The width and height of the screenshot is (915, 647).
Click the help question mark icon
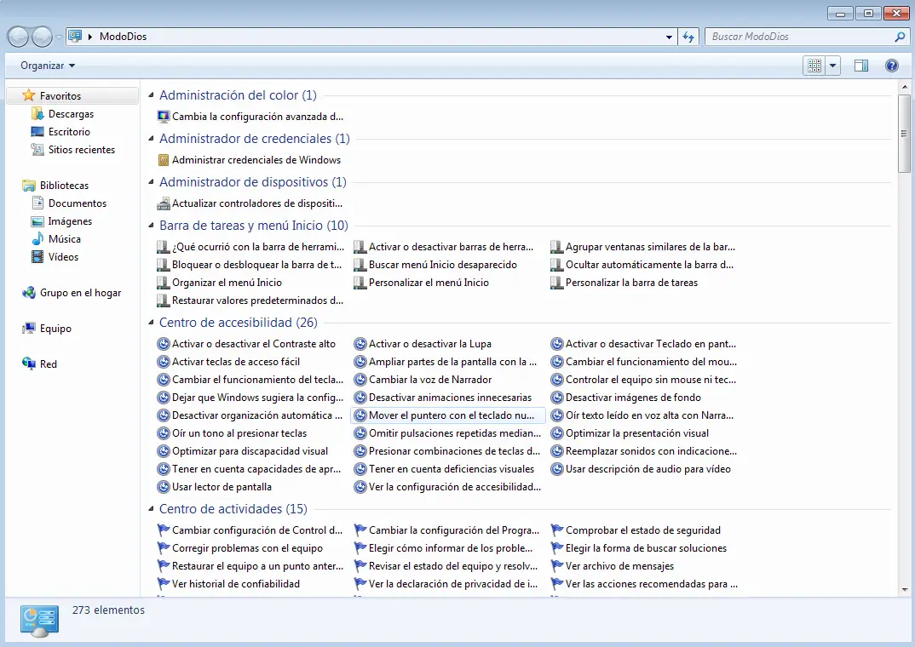(x=892, y=66)
